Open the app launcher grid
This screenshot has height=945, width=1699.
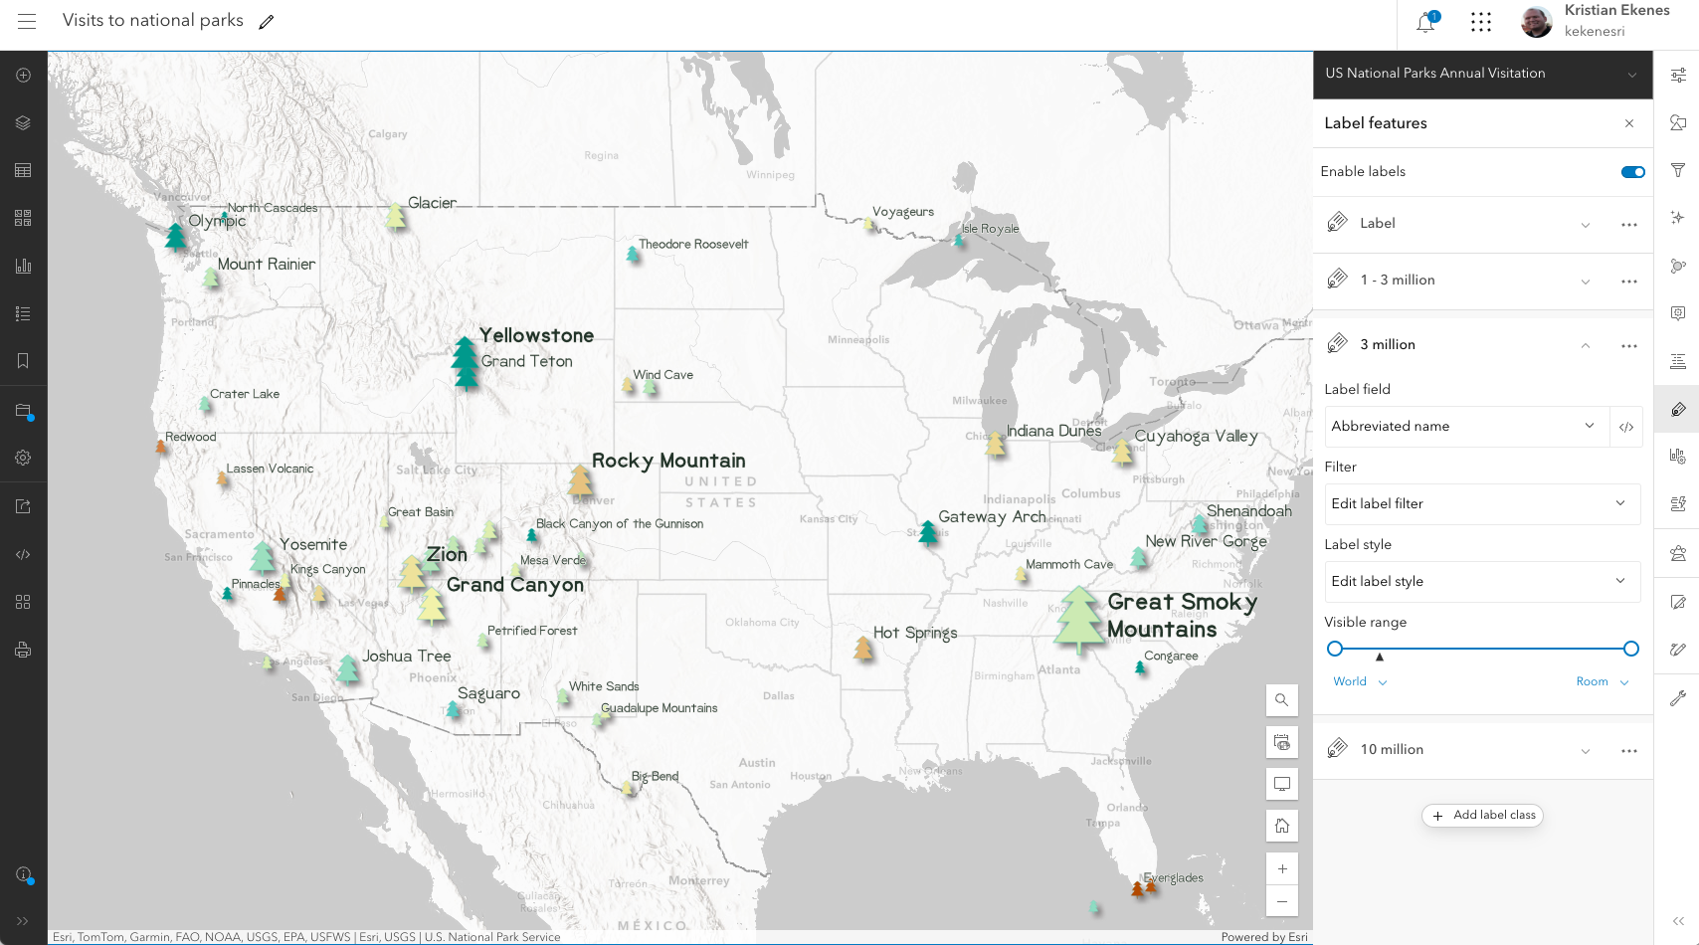(1481, 22)
